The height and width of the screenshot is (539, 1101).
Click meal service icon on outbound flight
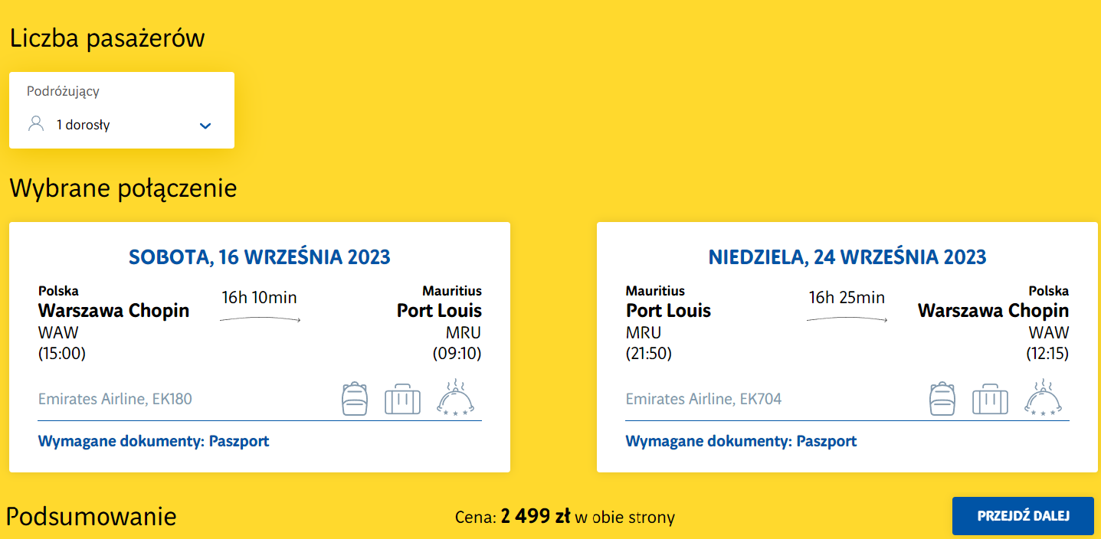point(455,397)
